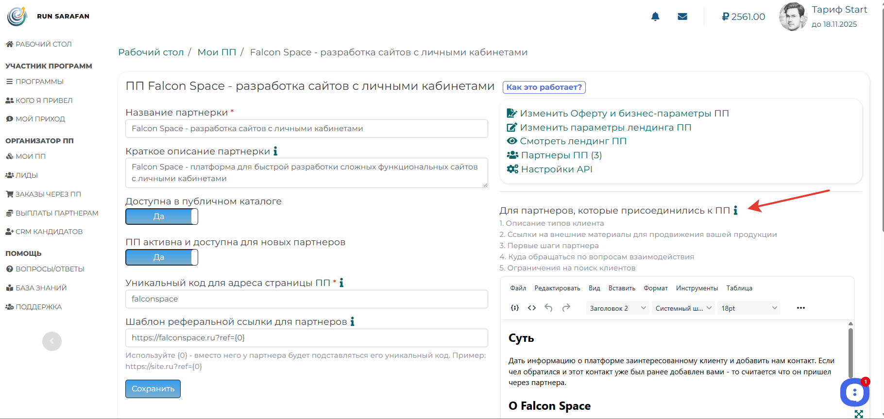Click the Сохранить button
The width and height of the screenshot is (884, 419).
coord(153,389)
